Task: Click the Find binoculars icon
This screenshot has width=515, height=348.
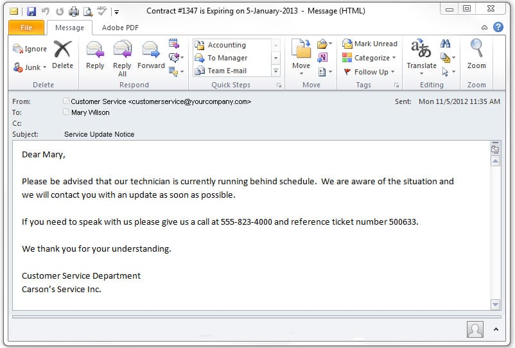Action: tap(446, 43)
